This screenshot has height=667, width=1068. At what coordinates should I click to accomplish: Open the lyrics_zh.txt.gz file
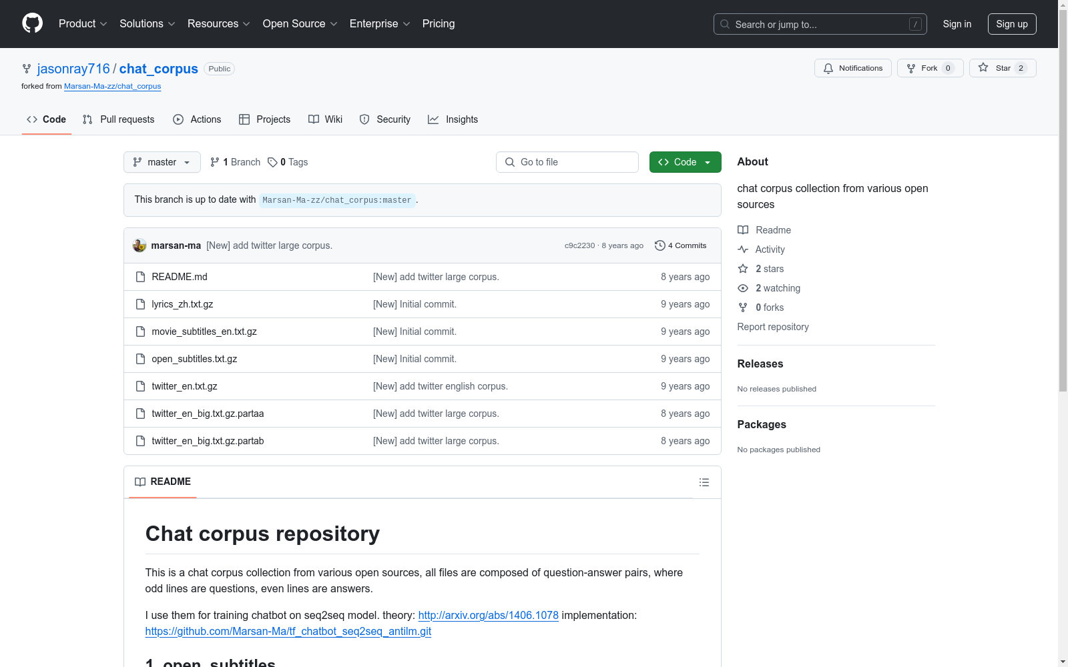[x=182, y=304]
